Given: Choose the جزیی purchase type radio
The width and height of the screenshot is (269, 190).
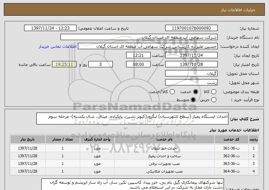Looking at the screenshot, I should click(x=213, y=100).
